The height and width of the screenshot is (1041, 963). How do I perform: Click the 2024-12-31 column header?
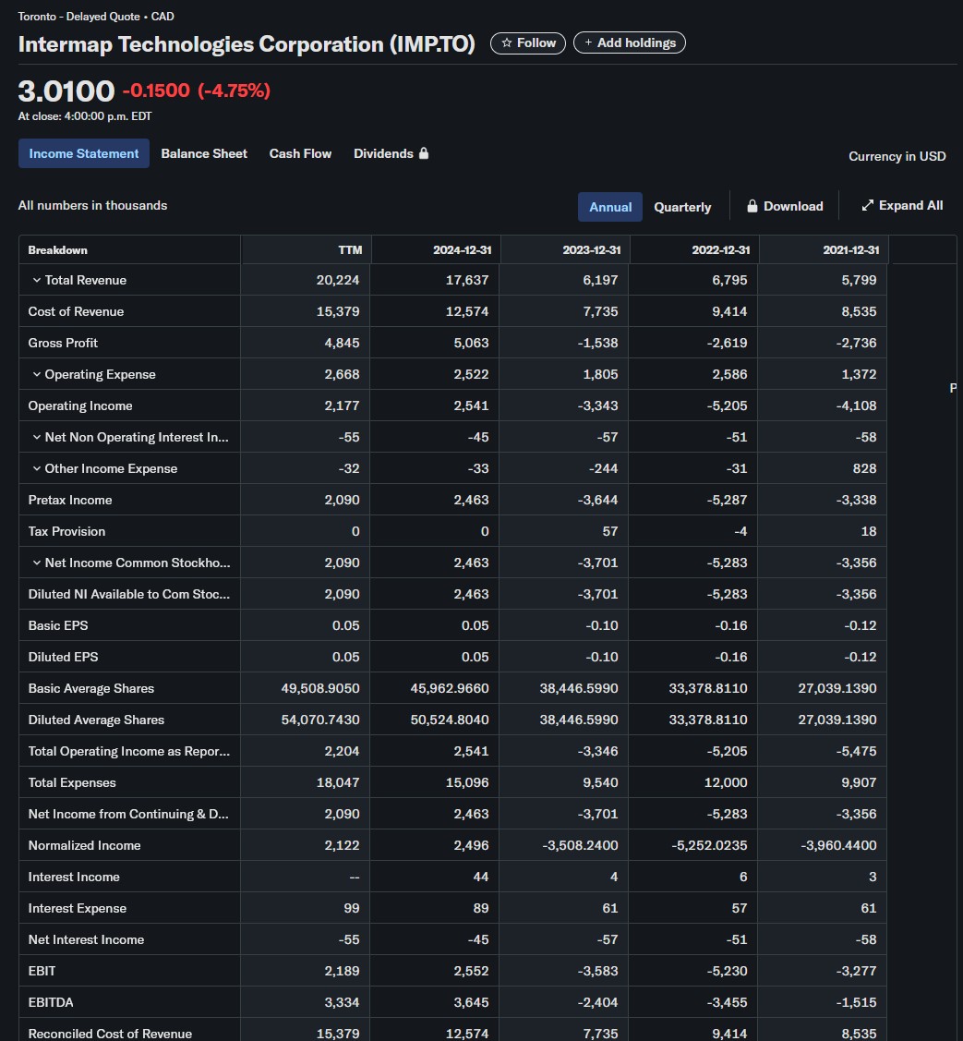(x=436, y=250)
